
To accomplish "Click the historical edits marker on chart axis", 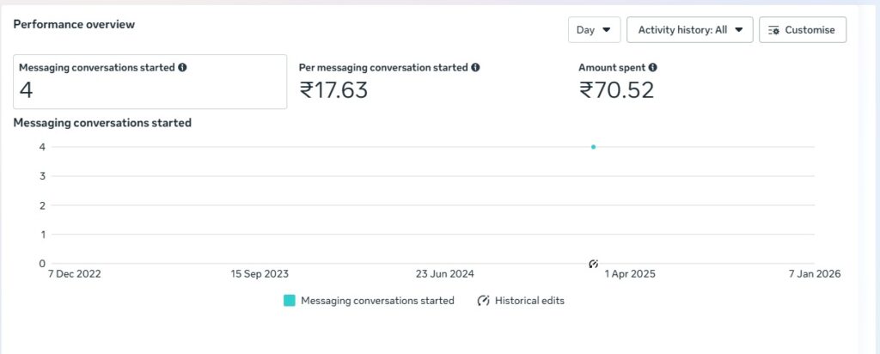I will (x=593, y=263).
